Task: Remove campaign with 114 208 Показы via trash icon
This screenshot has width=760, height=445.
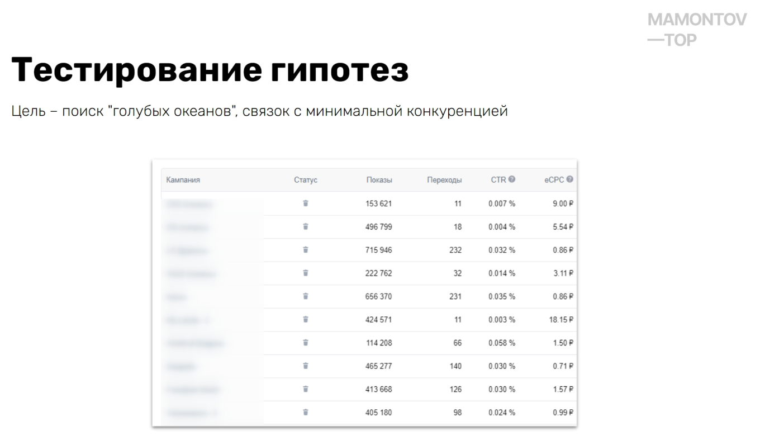Action: coord(305,343)
